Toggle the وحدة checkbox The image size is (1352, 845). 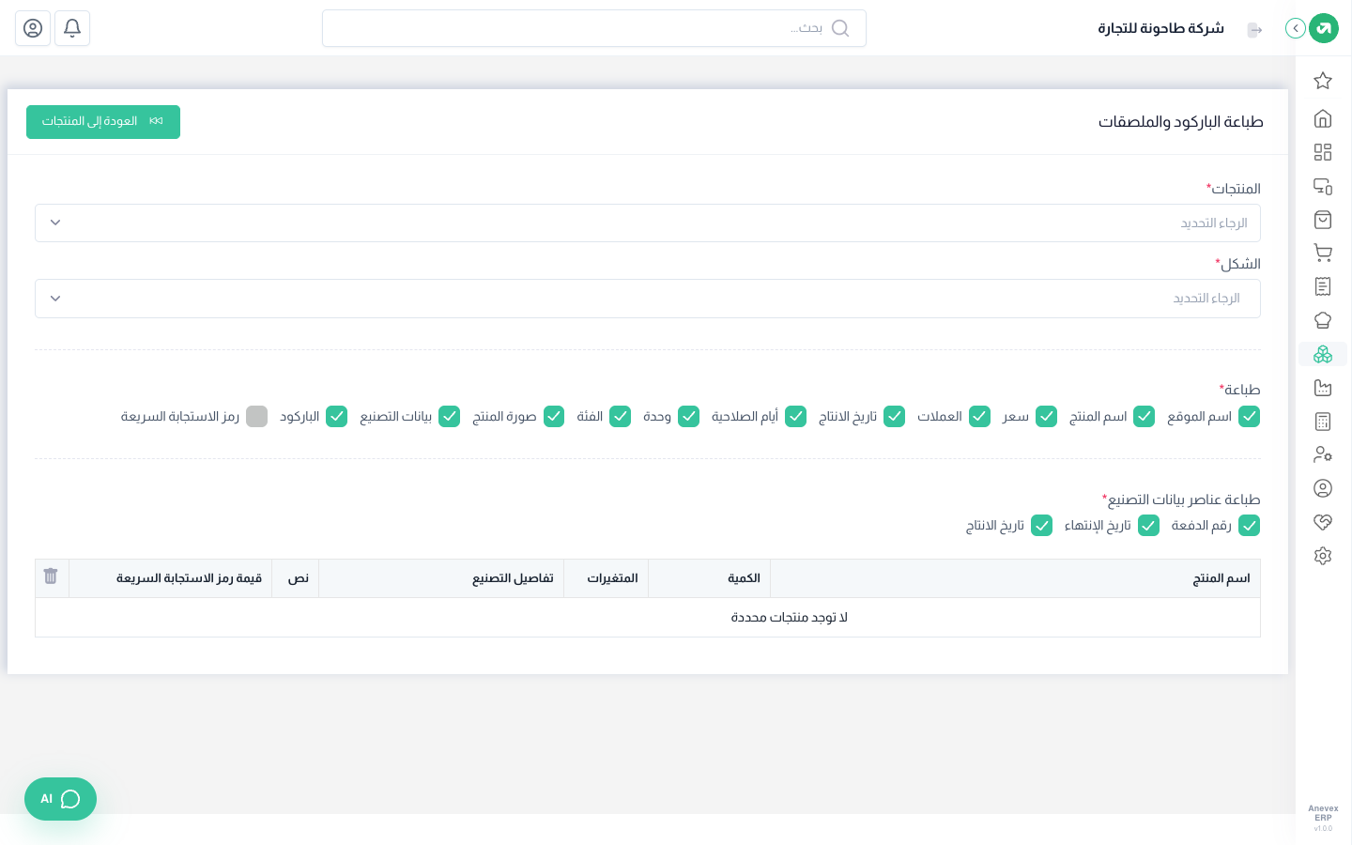(689, 416)
